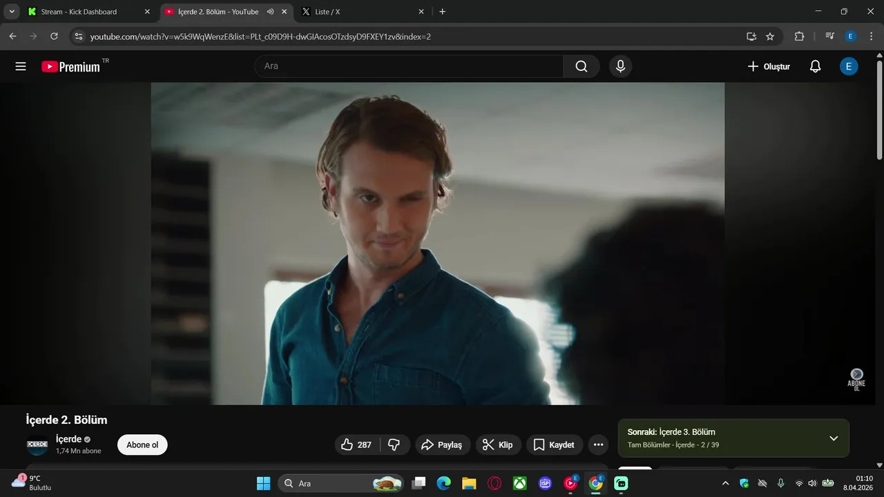
Task: Open the ISP app in taskbar
Action: (546, 483)
